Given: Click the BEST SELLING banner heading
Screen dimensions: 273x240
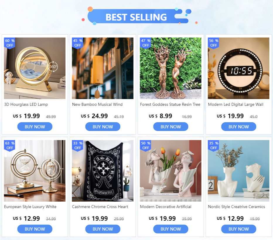Looking at the screenshot, I should coord(136,17).
